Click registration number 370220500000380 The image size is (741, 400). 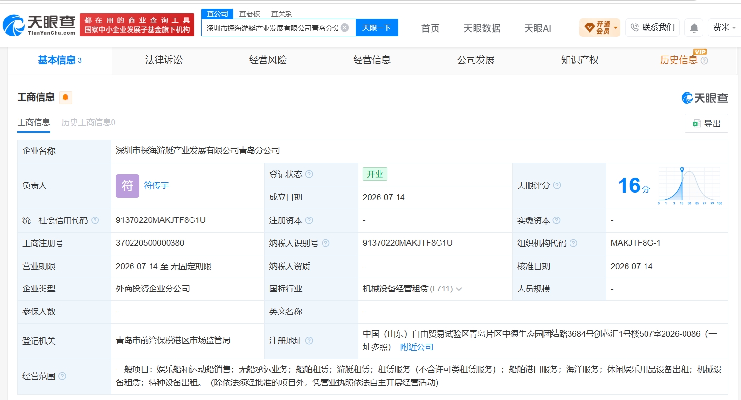click(150, 243)
